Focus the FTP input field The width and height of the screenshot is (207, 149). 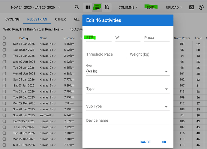pos(99,38)
